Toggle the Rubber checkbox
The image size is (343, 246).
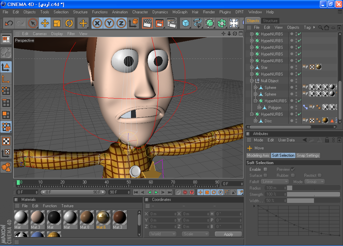coord(293,175)
